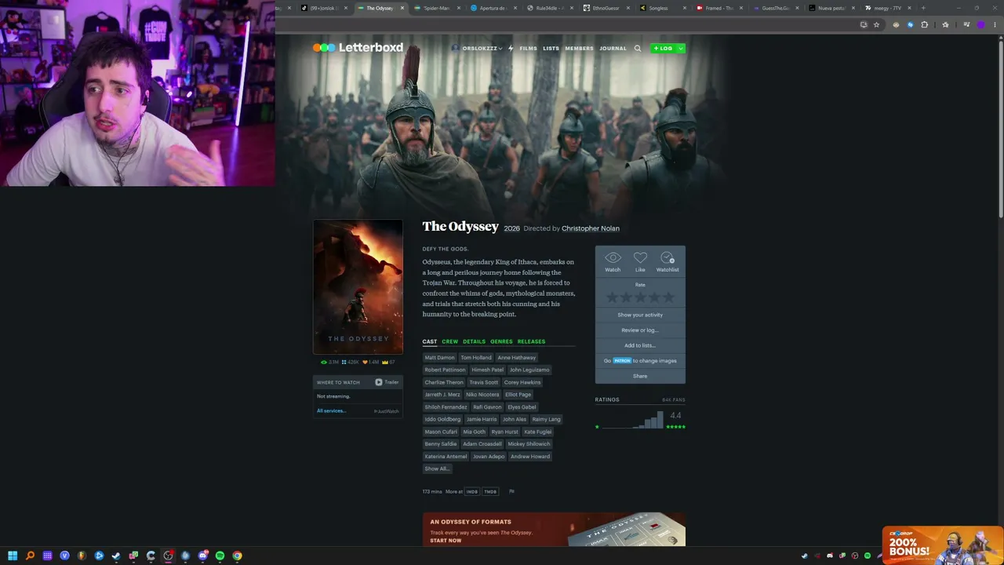The height and width of the screenshot is (565, 1004).
Task: Click the green LOG button
Action: click(663, 49)
